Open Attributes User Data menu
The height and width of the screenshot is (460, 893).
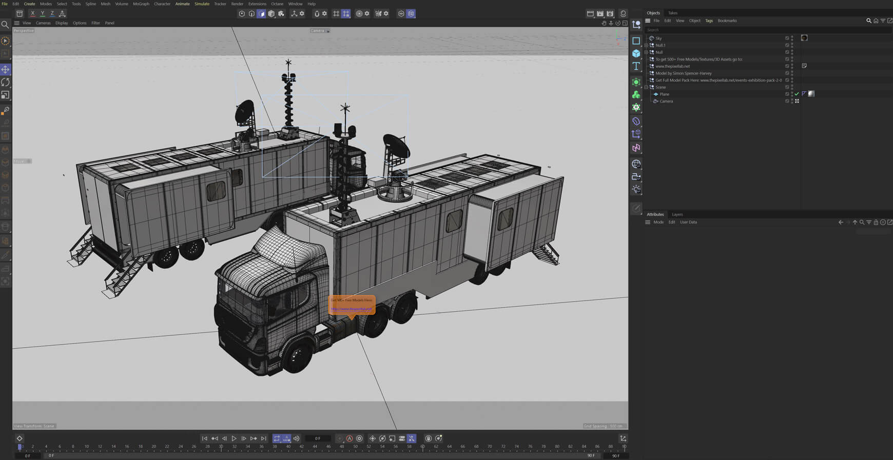(688, 222)
